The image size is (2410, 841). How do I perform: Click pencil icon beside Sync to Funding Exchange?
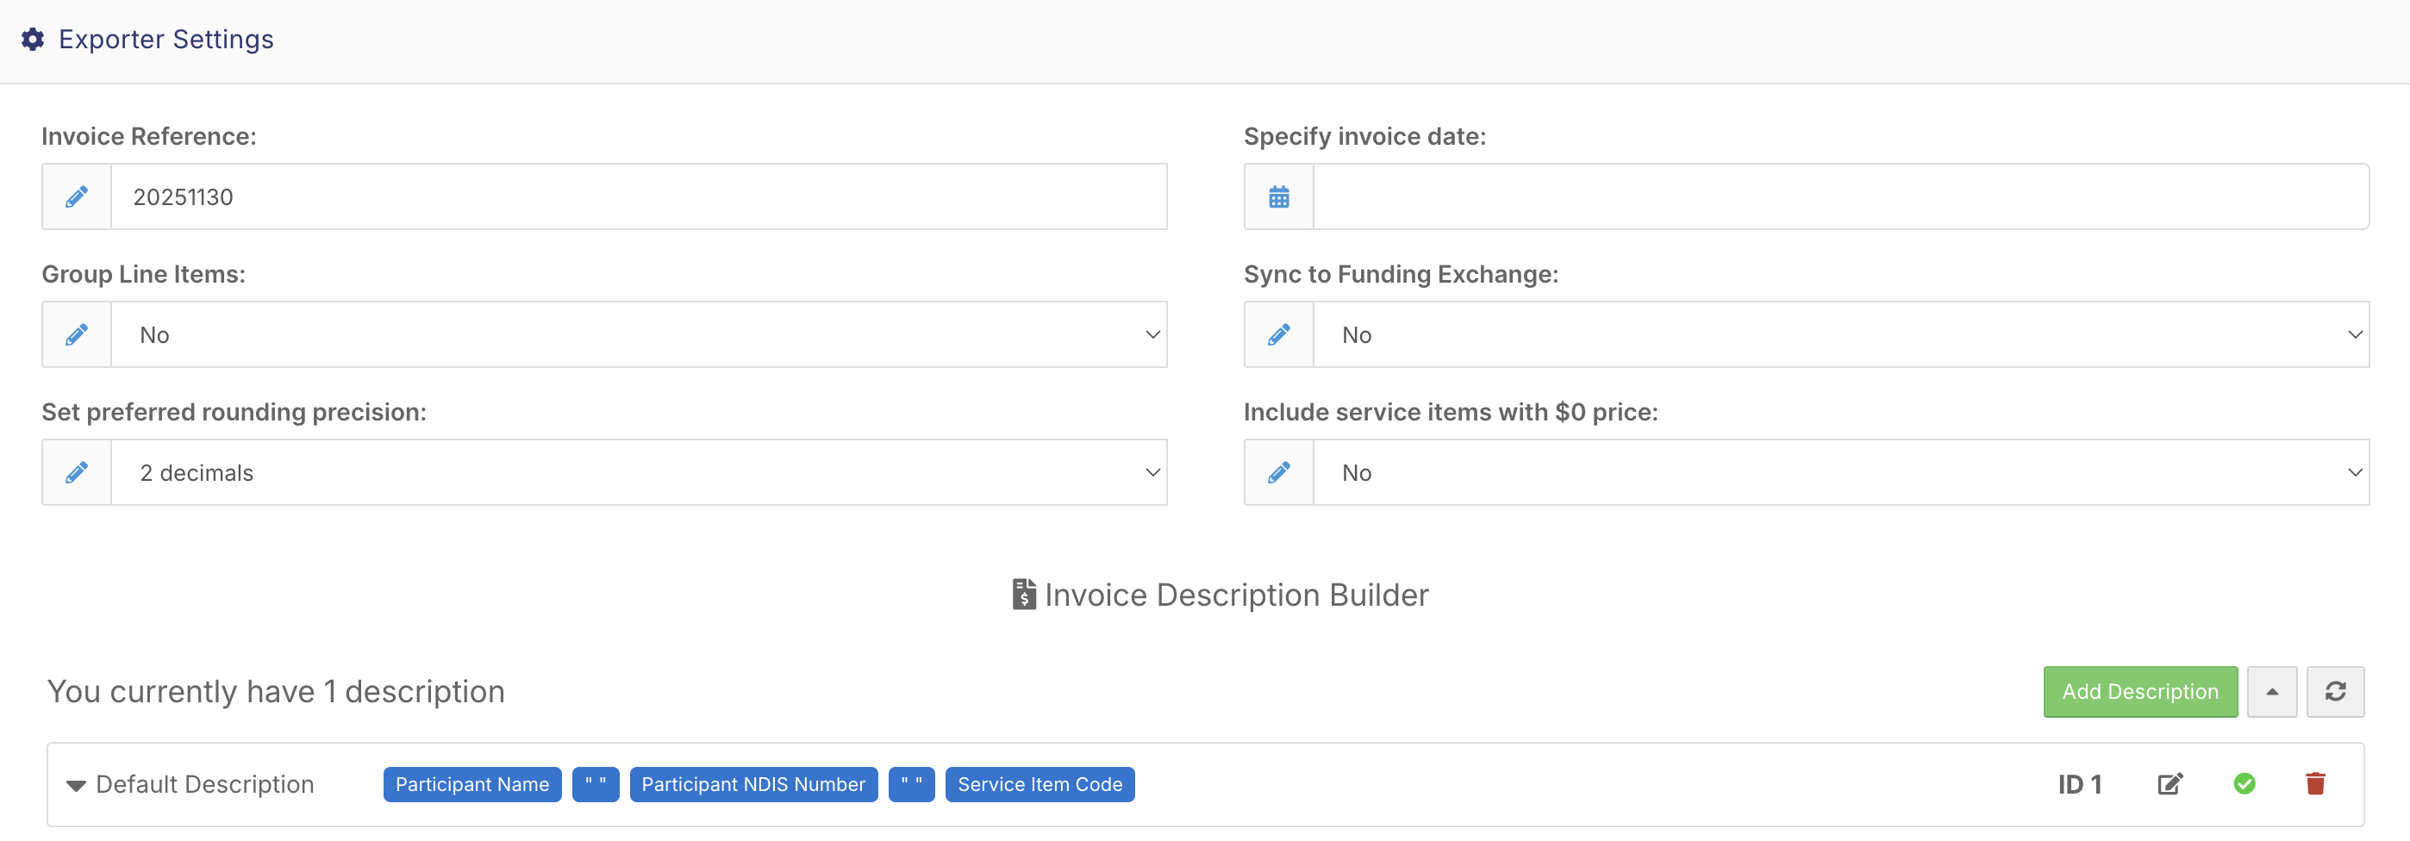click(x=1279, y=334)
